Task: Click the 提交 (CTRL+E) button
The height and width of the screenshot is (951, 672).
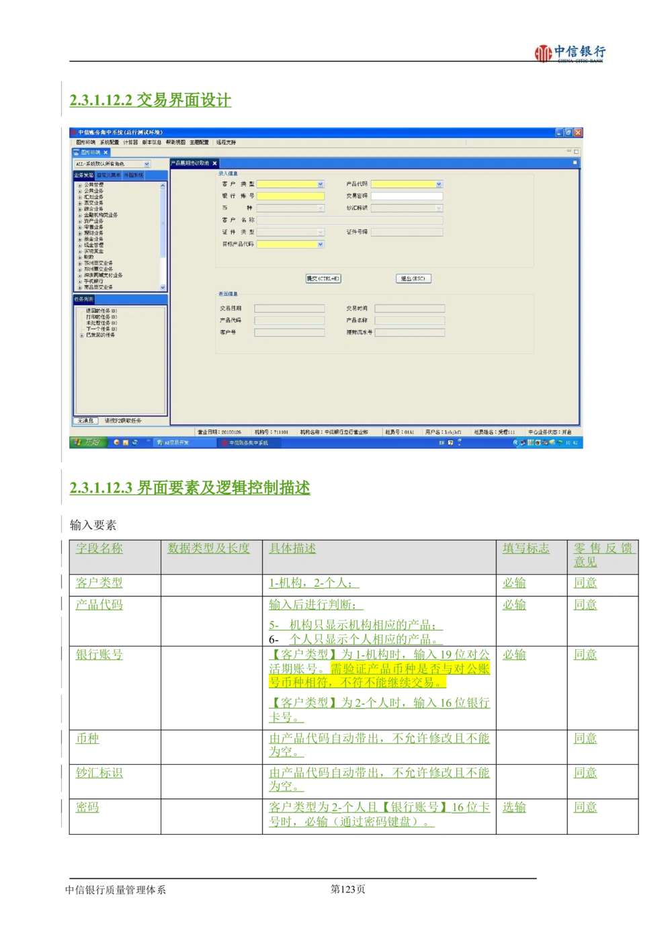Action: (x=323, y=278)
